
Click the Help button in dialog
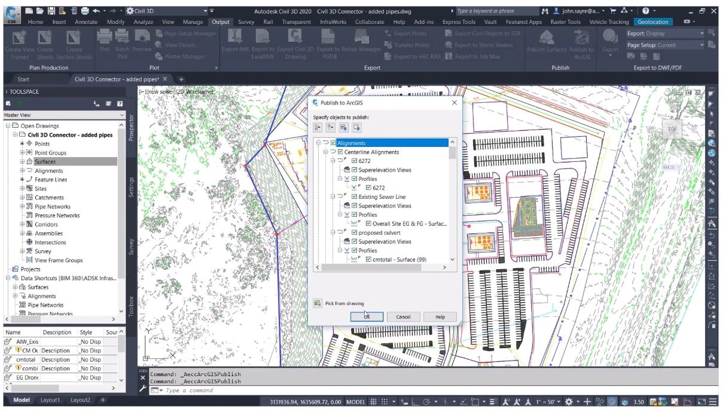(x=440, y=317)
